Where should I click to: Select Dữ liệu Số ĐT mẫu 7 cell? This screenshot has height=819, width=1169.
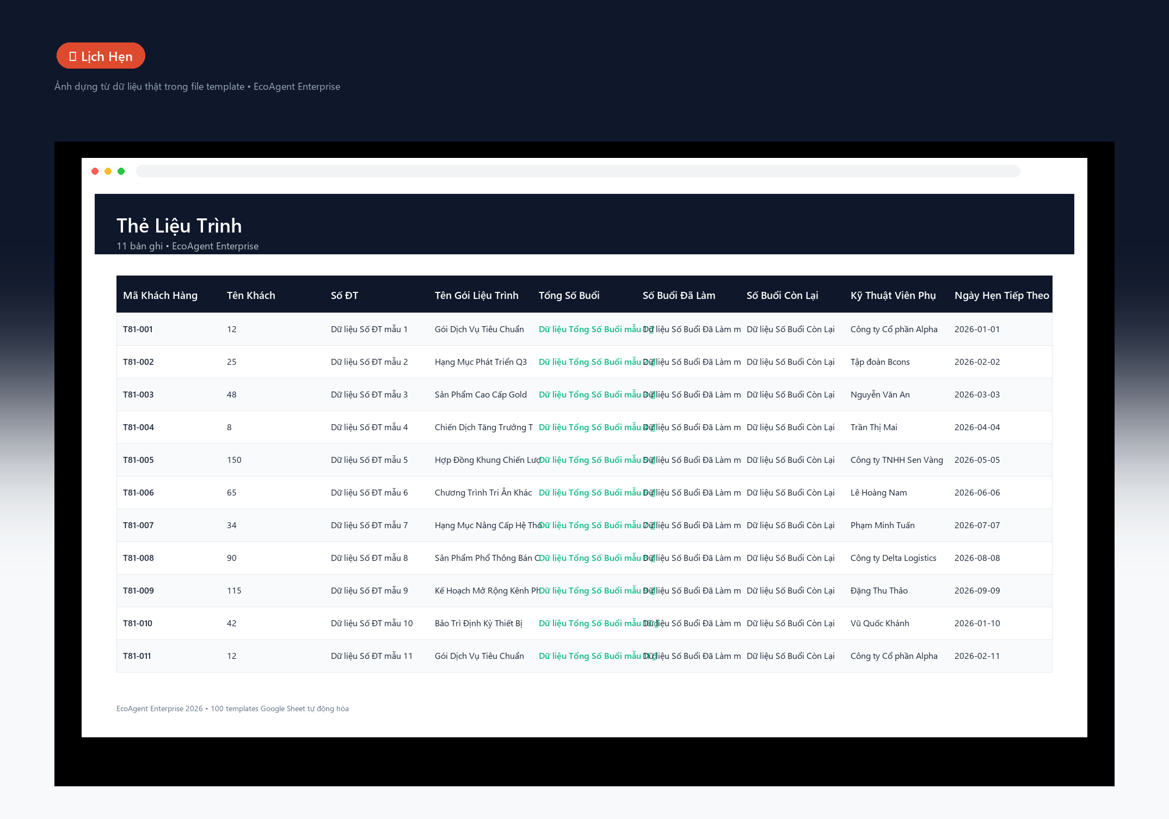click(x=369, y=525)
